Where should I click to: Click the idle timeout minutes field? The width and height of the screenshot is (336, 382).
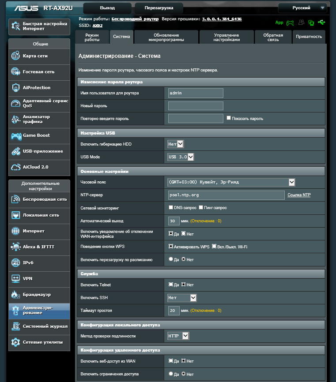(x=174, y=311)
